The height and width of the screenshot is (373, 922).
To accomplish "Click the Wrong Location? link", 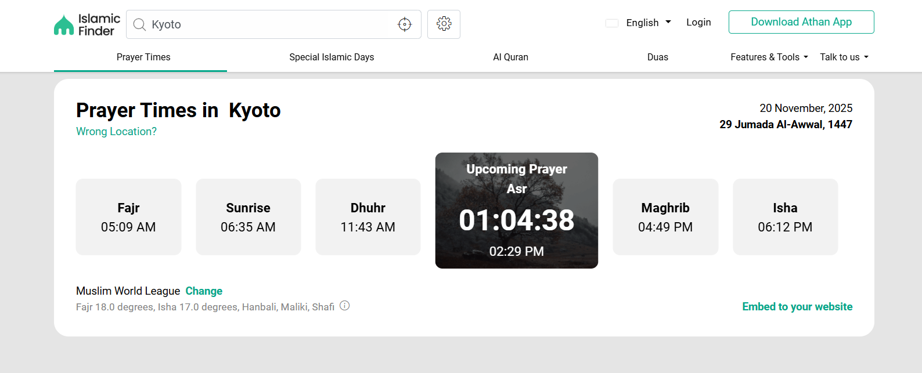I will [x=116, y=132].
